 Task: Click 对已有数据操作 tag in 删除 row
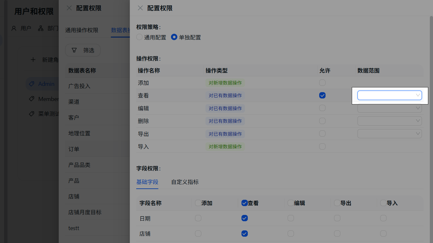pyautogui.click(x=225, y=121)
